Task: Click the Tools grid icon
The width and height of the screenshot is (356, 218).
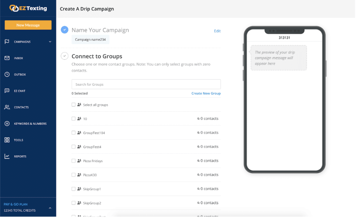Action: 7,140
